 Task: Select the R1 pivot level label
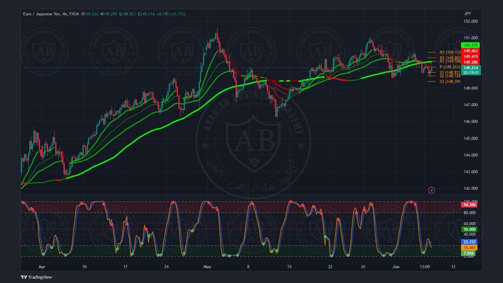pyautogui.click(x=450, y=61)
